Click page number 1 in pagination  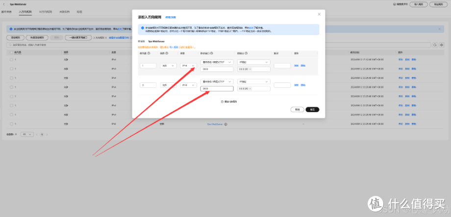click(42, 135)
